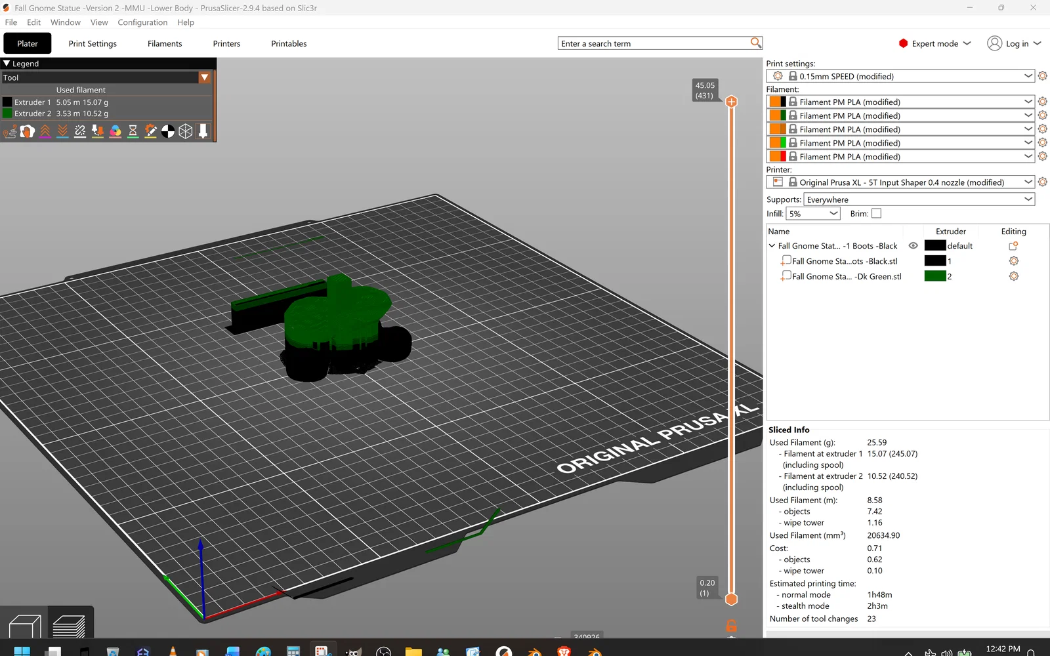Screen dimensions: 1050x656
Task: Select the Plater tab
Action: [x=28, y=44]
